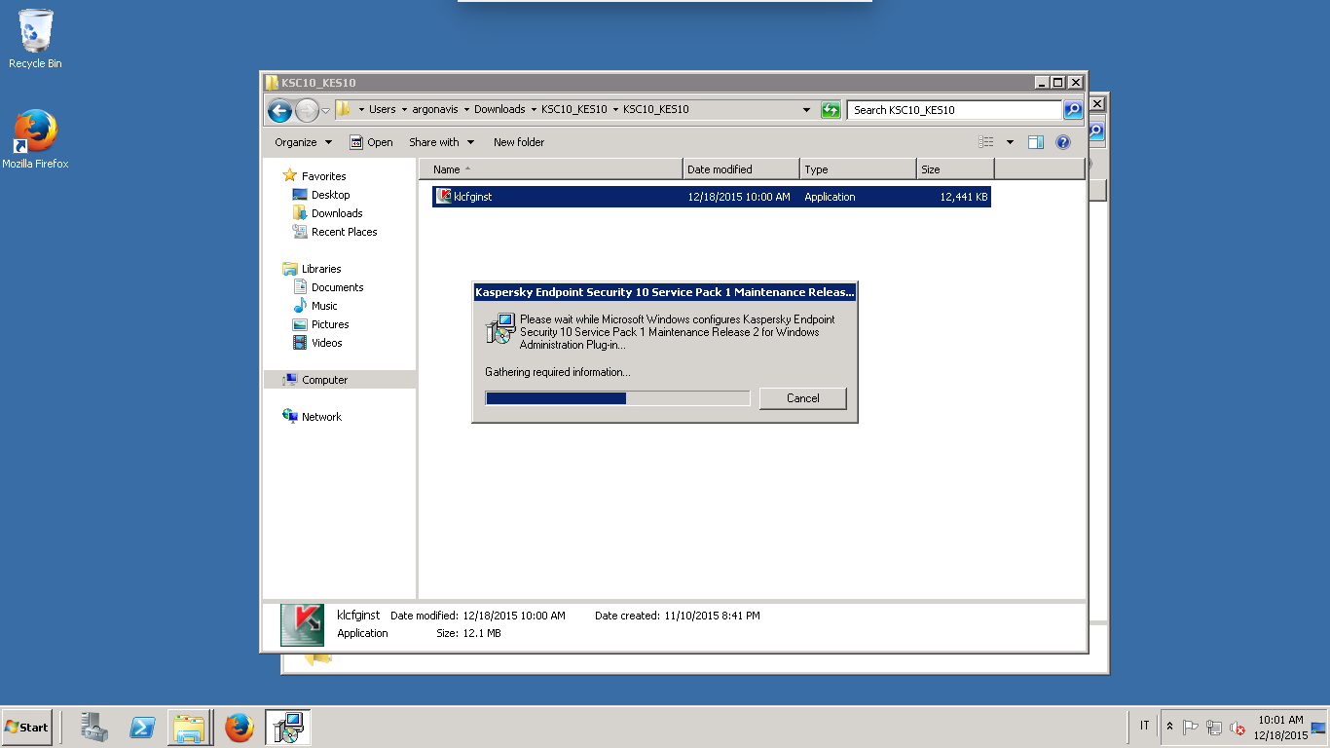
Task: Refresh the KSC10_KES10 folder view
Action: pyautogui.click(x=831, y=110)
